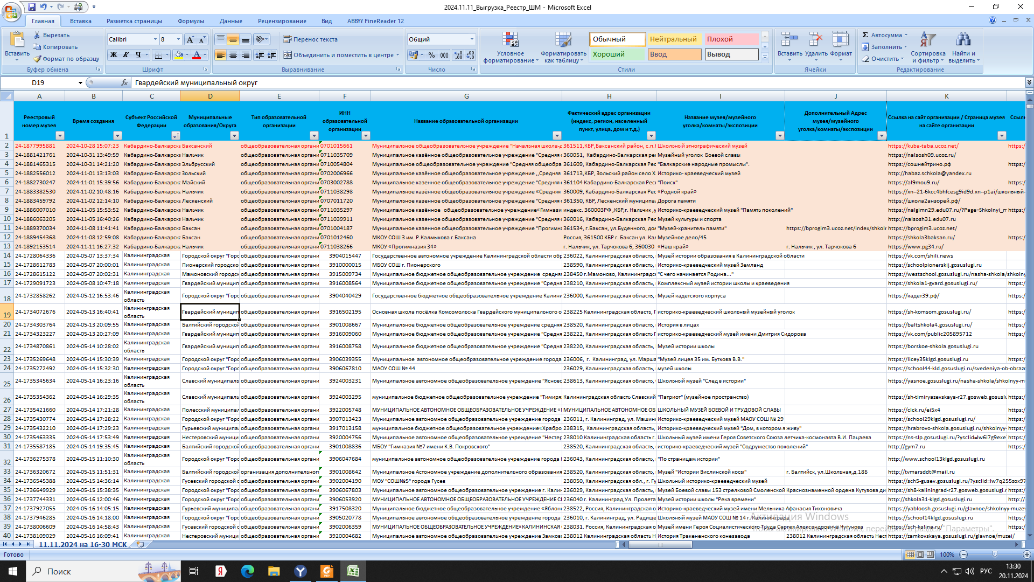Click the increase decimal places icon
1034x582 pixels.
(458, 55)
